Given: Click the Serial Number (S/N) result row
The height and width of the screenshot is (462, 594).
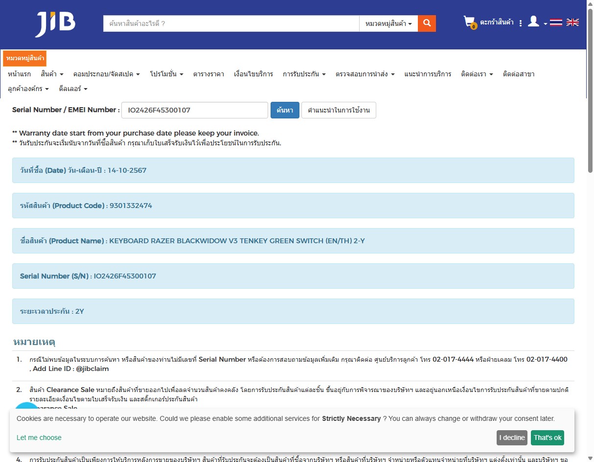Looking at the screenshot, I should [x=293, y=276].
